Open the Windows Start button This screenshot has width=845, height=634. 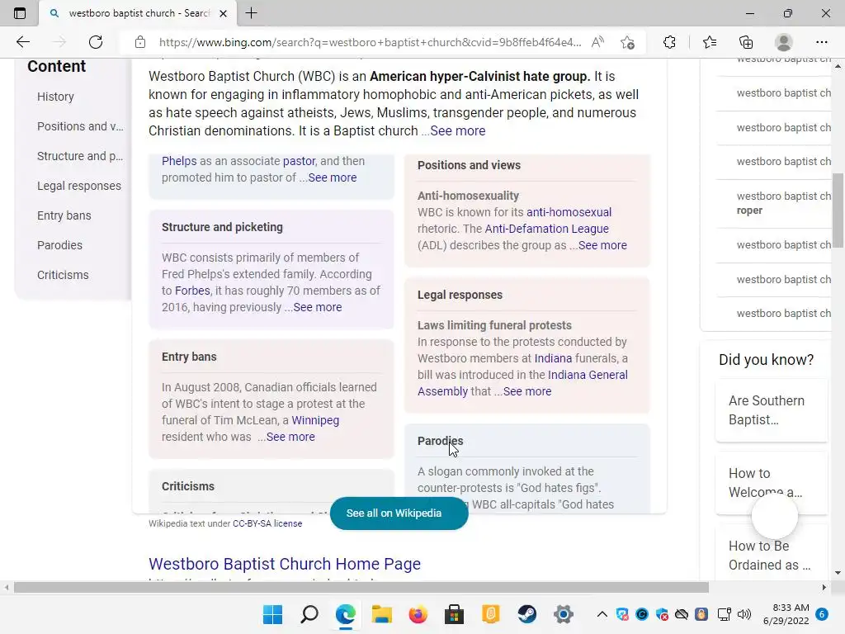tap(272, 614)
